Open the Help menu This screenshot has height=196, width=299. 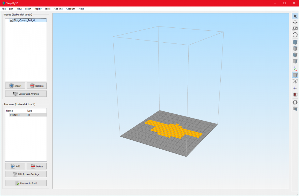(81, 9)
